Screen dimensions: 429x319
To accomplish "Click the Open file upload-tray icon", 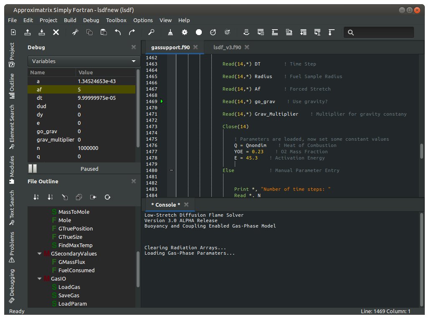I will click(27, 32).
